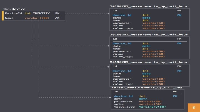Screen dimensions: 200x112
Task: Select the id column in the unit_day table
Action: pyautogui.click(x=116, y=91)
